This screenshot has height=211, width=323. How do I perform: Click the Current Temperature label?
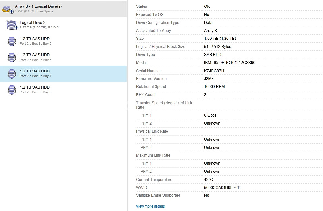pos(154,180)
